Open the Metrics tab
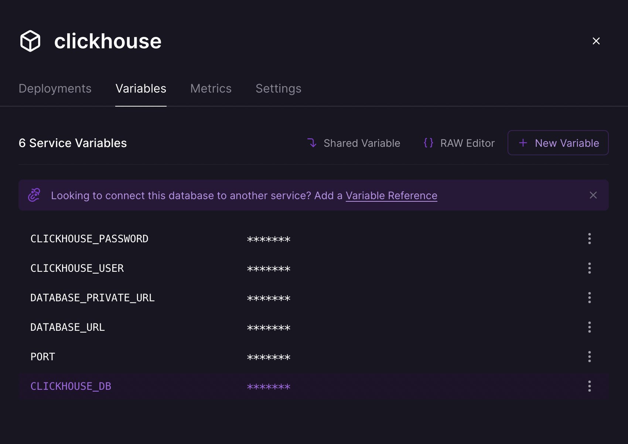 (211, 89)
